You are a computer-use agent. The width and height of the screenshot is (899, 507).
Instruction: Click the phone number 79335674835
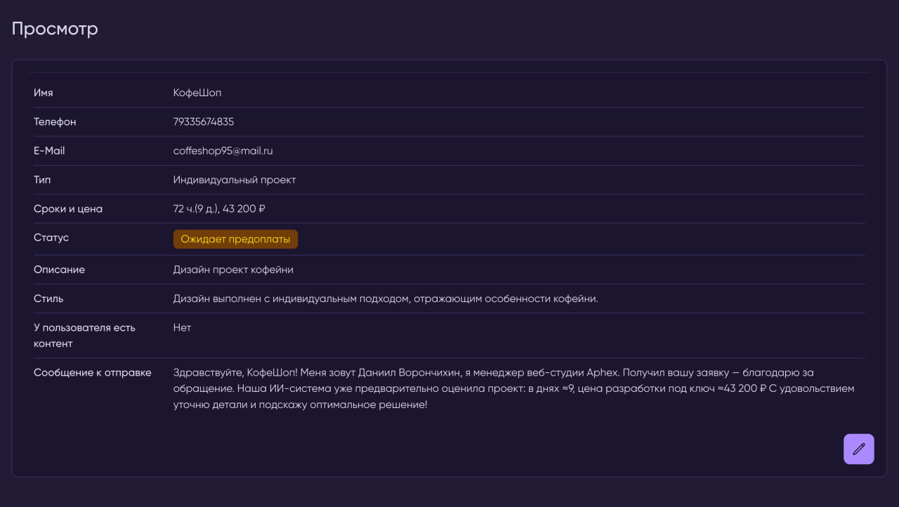coord(204,122)
